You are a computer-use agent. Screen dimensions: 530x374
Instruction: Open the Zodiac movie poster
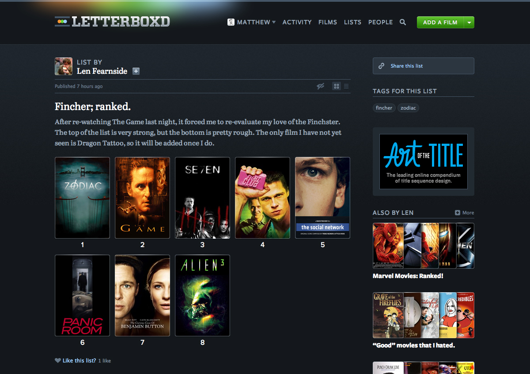coord(82,198)
